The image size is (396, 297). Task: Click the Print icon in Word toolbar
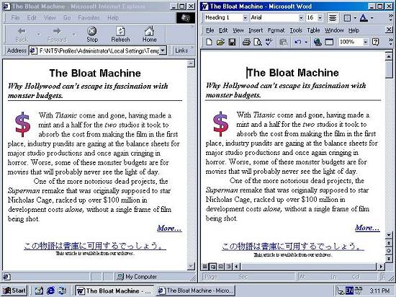click(246, 42)
